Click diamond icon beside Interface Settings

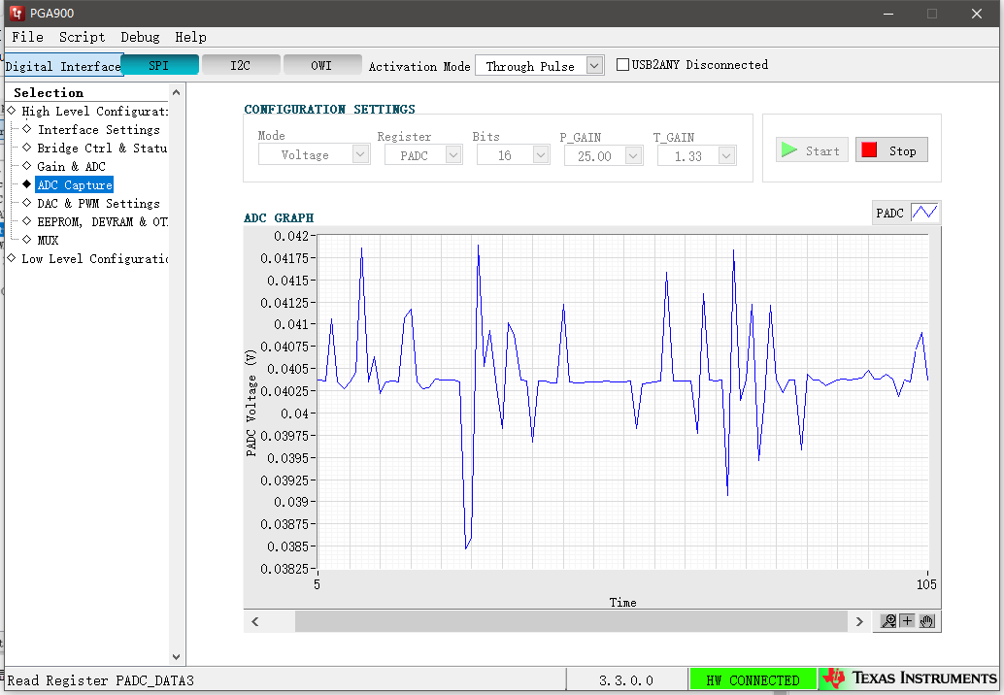pos(27,129)
